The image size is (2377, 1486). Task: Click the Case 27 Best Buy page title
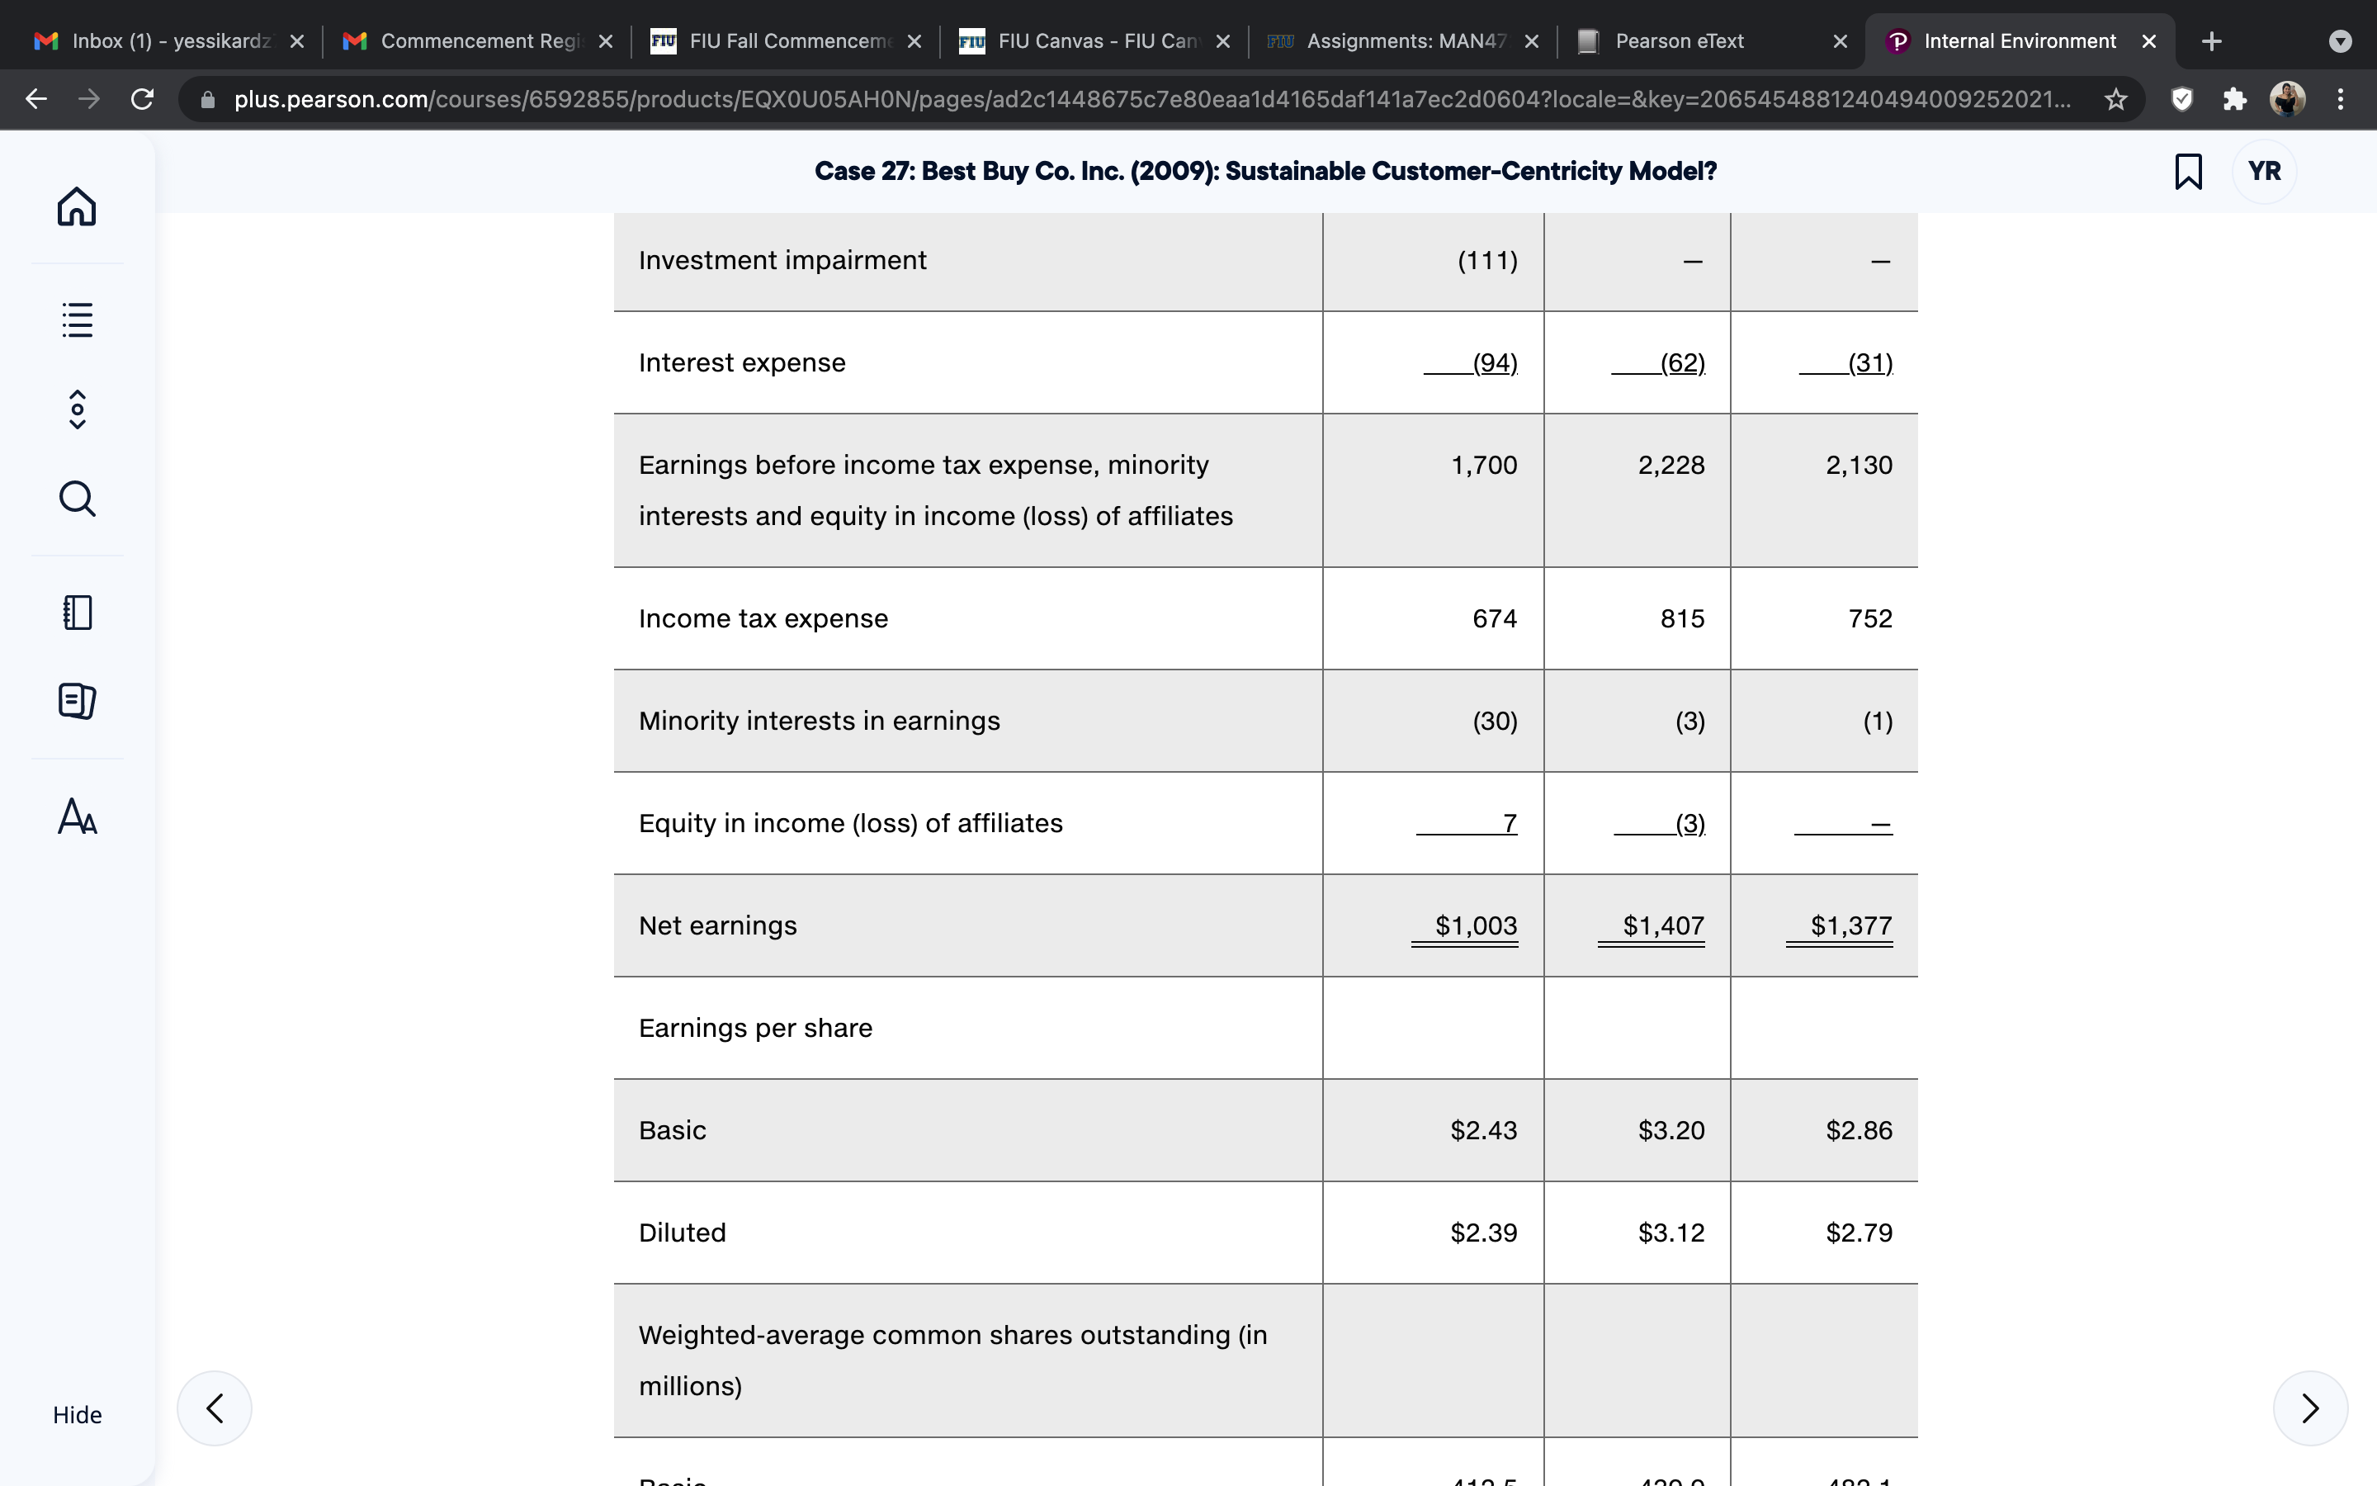point(1265,171)
